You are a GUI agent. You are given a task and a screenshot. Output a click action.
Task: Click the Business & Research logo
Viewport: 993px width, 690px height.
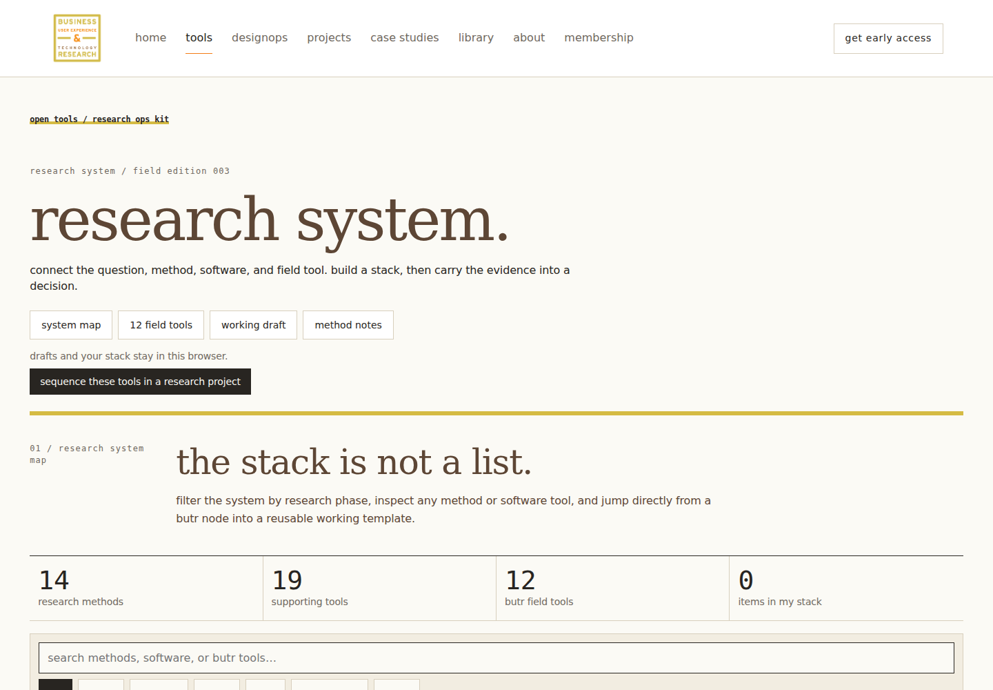click(x=77, y=38)
